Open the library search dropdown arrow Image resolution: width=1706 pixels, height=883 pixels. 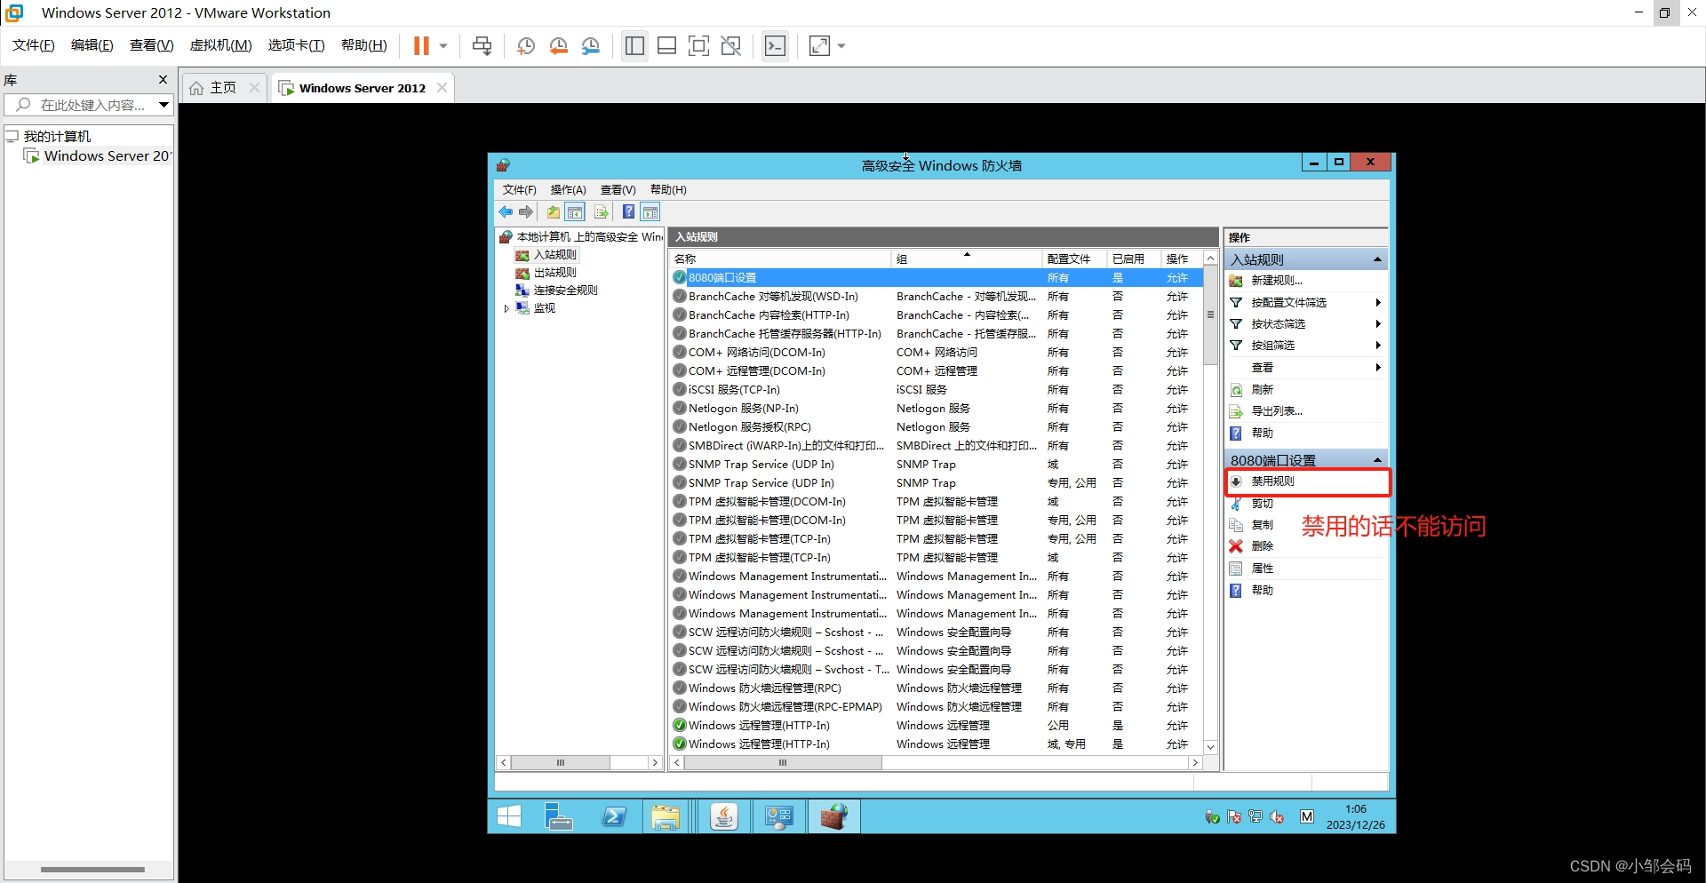pos(163,105)
